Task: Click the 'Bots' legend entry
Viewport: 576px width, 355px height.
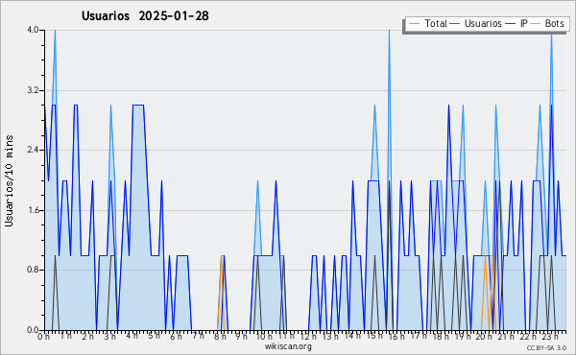Action: [x=547, y=23]
